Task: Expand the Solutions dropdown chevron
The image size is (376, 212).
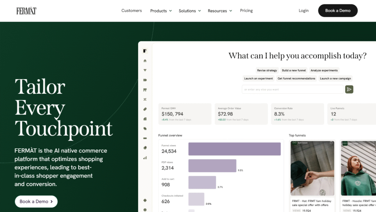Action: (199, 11)
